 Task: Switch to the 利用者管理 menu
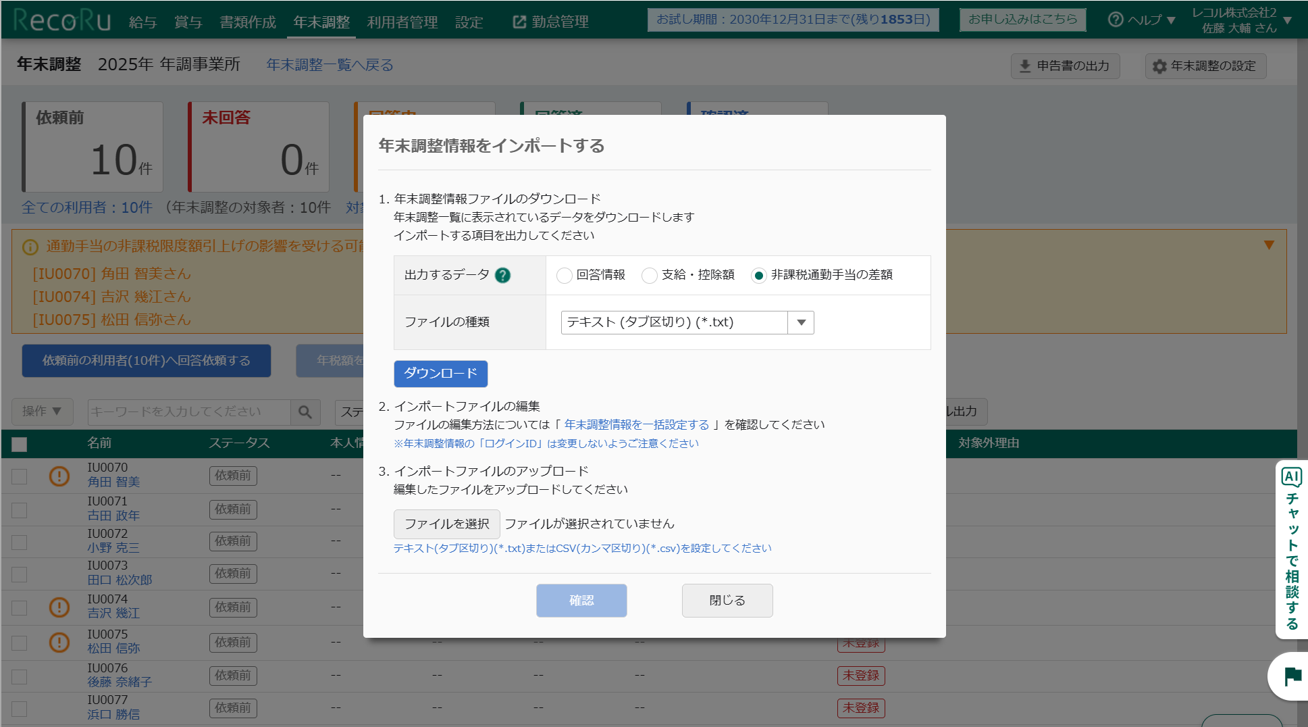coord(402,21)
